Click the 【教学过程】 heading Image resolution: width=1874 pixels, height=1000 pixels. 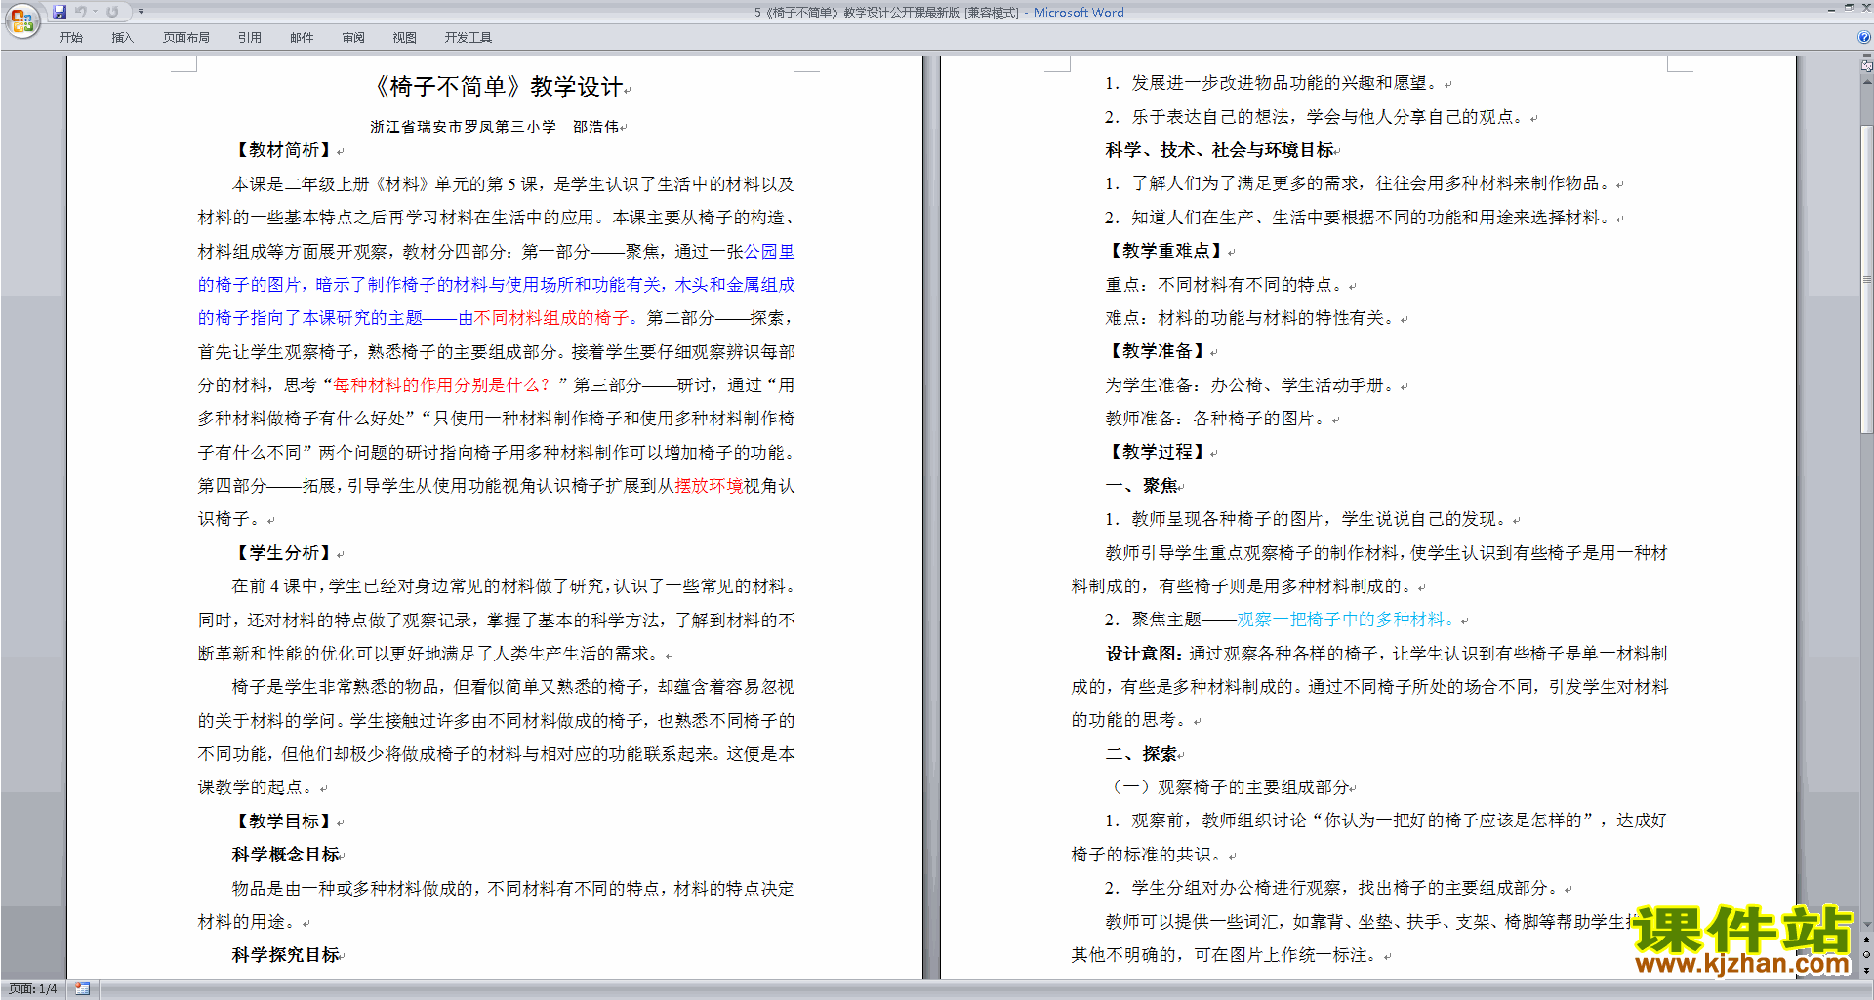pos(1157,452)
